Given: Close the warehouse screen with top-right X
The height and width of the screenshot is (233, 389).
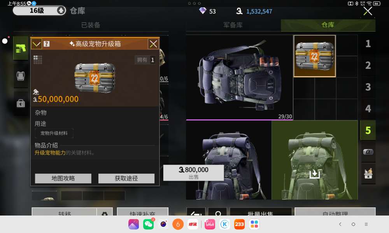Looking at the screenshot, I should [368, 11].
